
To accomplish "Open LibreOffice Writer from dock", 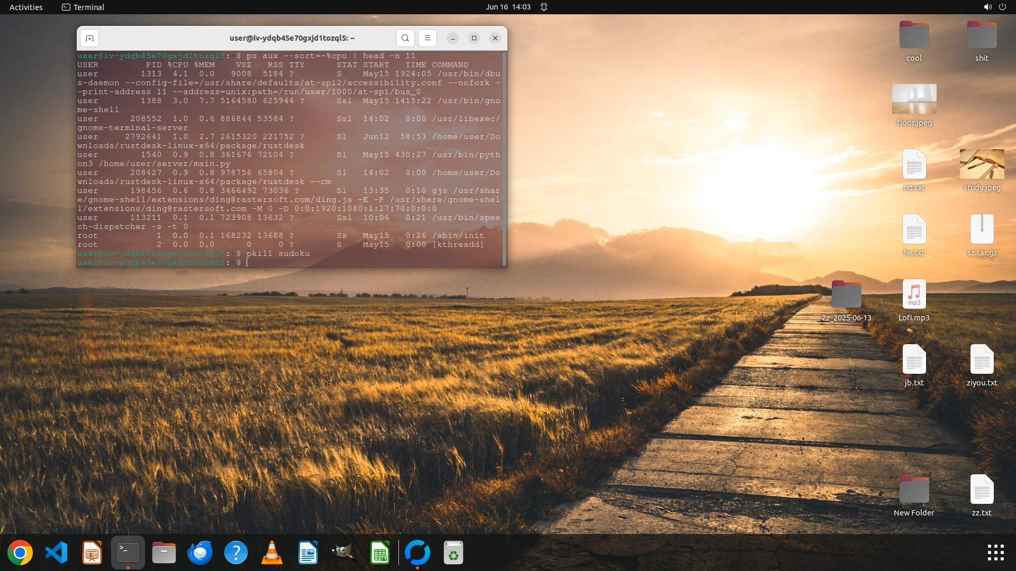I will point(308,553).
